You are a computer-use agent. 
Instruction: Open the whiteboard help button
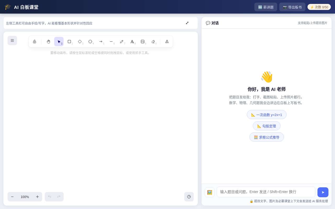coord(189,197)
